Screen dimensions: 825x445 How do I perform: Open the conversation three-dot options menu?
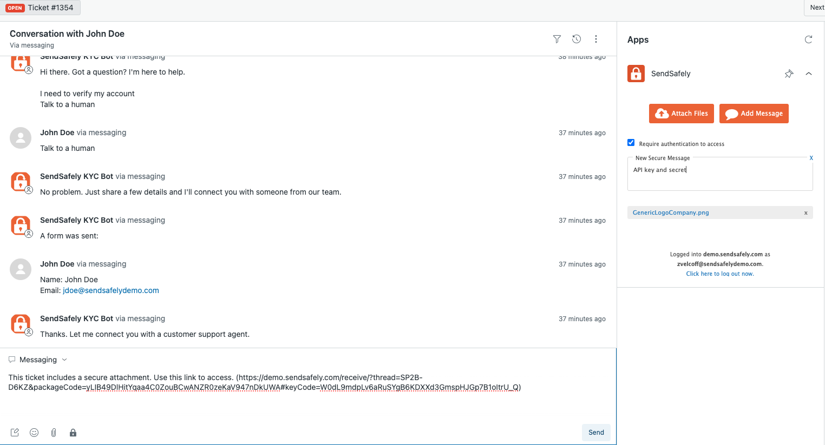tap(596, 39)
